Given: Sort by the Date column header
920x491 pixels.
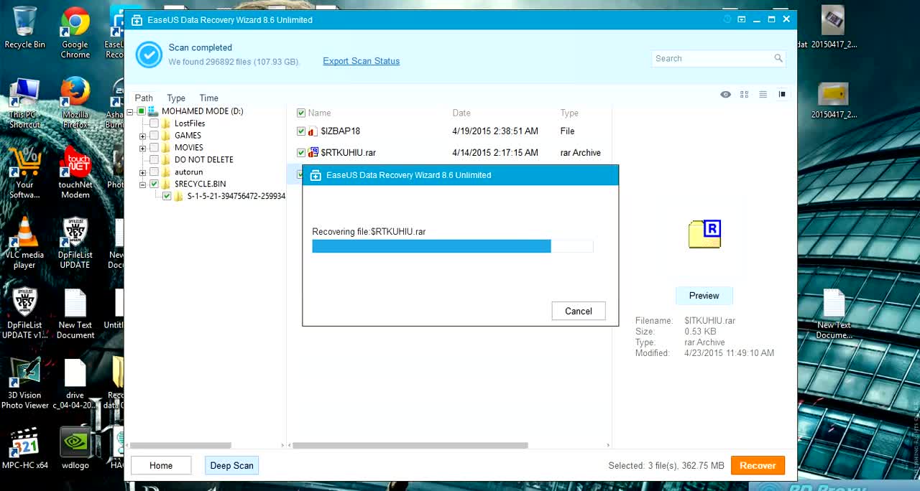Looking at the screenshot, I should pyautogui.click(x=461, y=113).
